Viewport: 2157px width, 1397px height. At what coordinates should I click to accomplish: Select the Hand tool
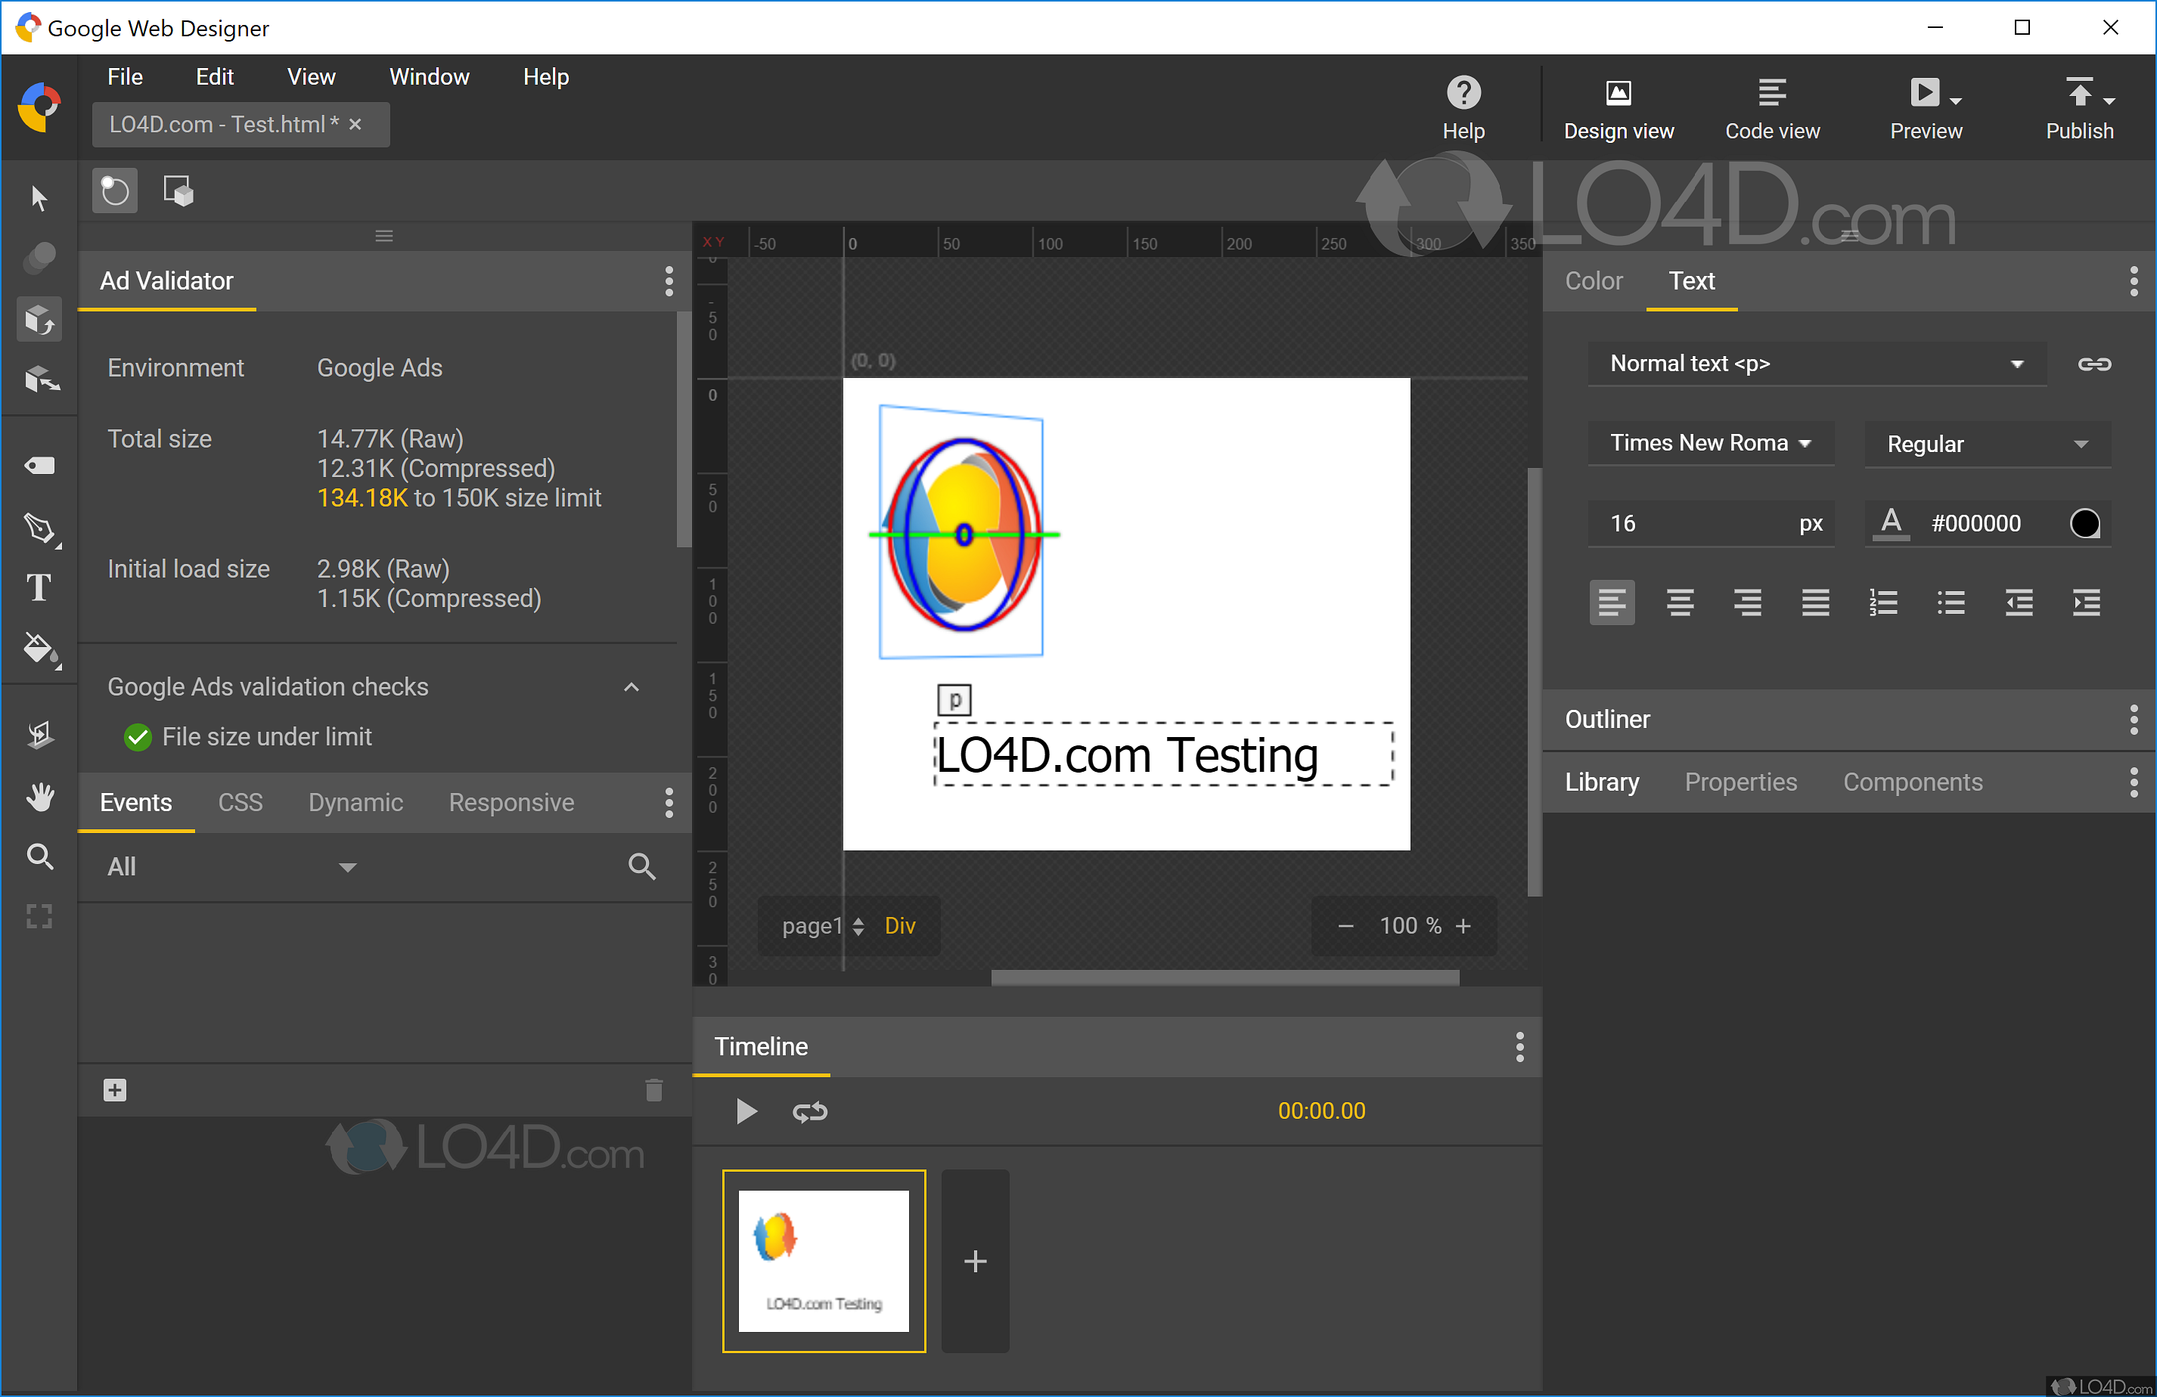tap(39, 796)
